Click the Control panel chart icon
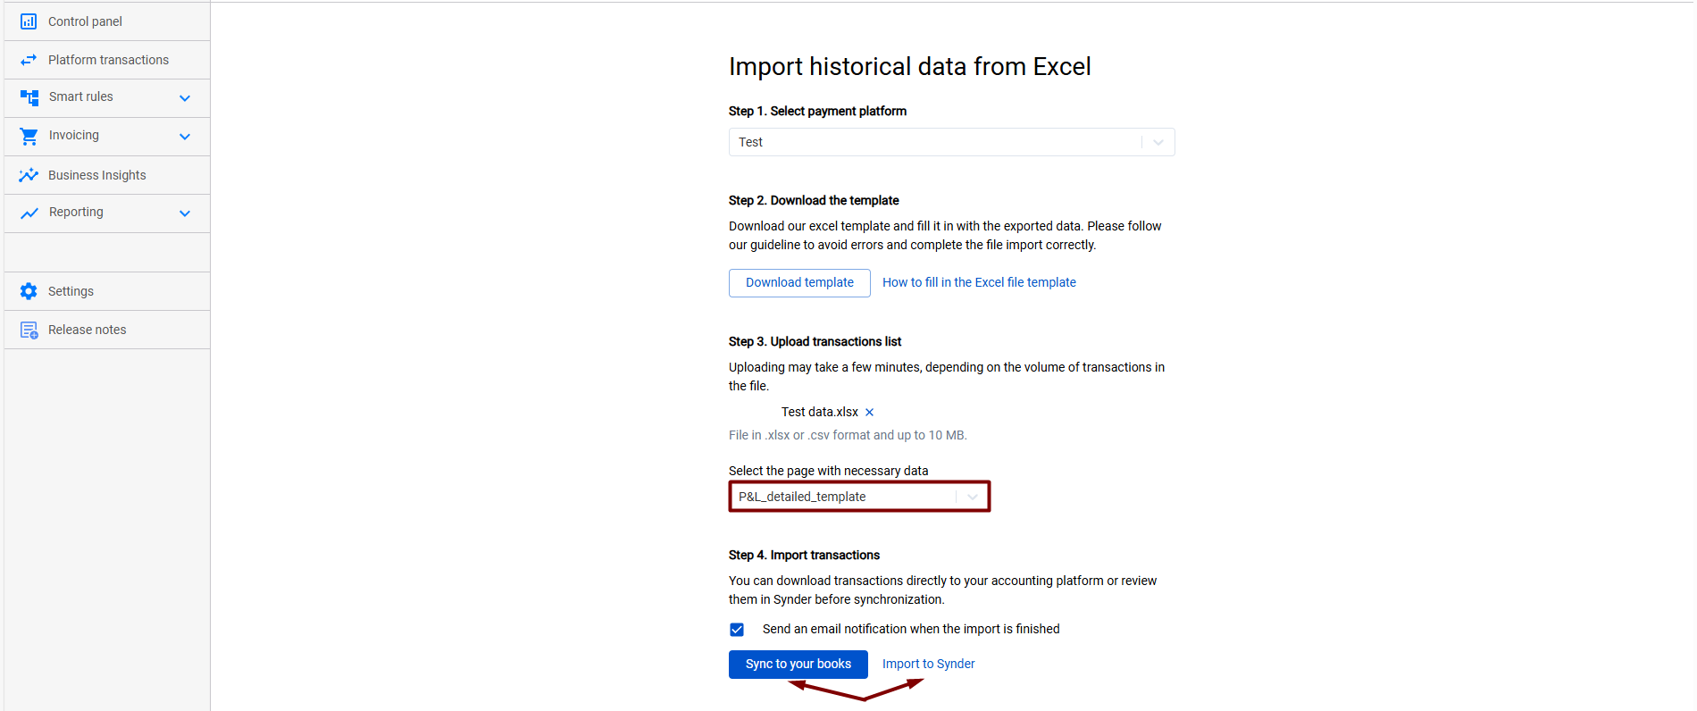 (29, 21)
